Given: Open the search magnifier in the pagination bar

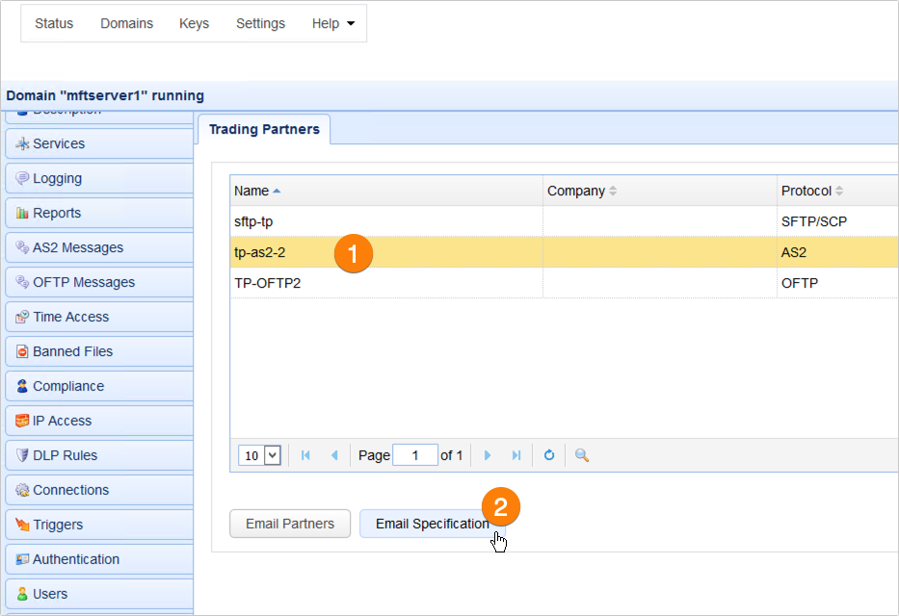Looking at the screenshot, I should pos(580,455).
